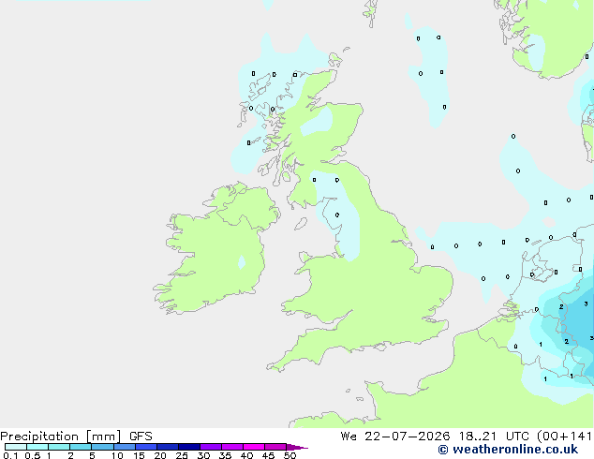Select the 2–5 mm legend color swatch

(x=81, y=447)
